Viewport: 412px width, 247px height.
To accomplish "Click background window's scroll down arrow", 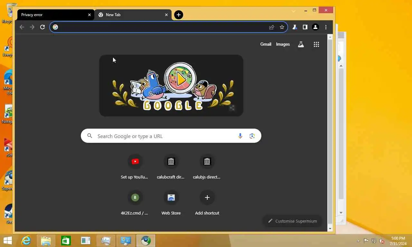I will click(341, 212).
